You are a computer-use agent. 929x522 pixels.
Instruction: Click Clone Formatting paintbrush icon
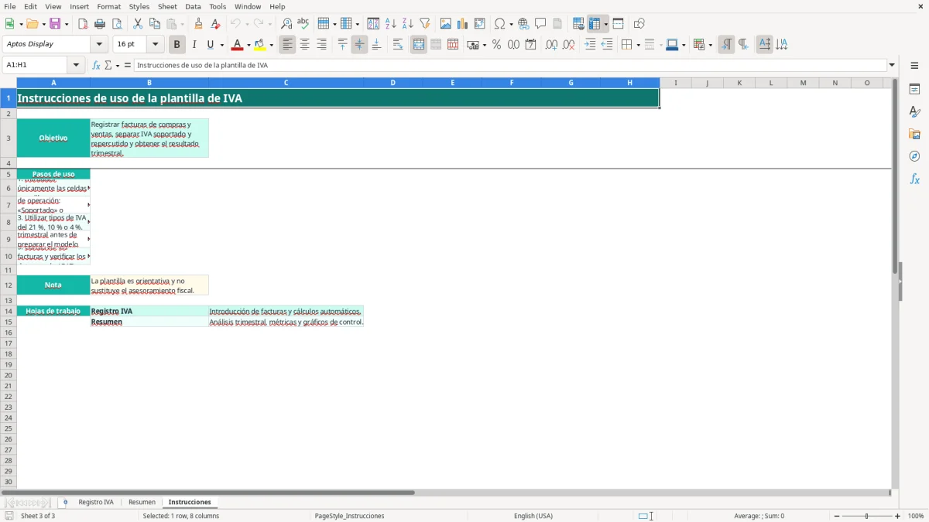click(x=199, y=24)
